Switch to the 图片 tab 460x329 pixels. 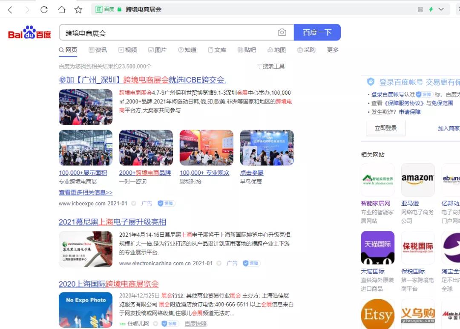pos(157,50)
